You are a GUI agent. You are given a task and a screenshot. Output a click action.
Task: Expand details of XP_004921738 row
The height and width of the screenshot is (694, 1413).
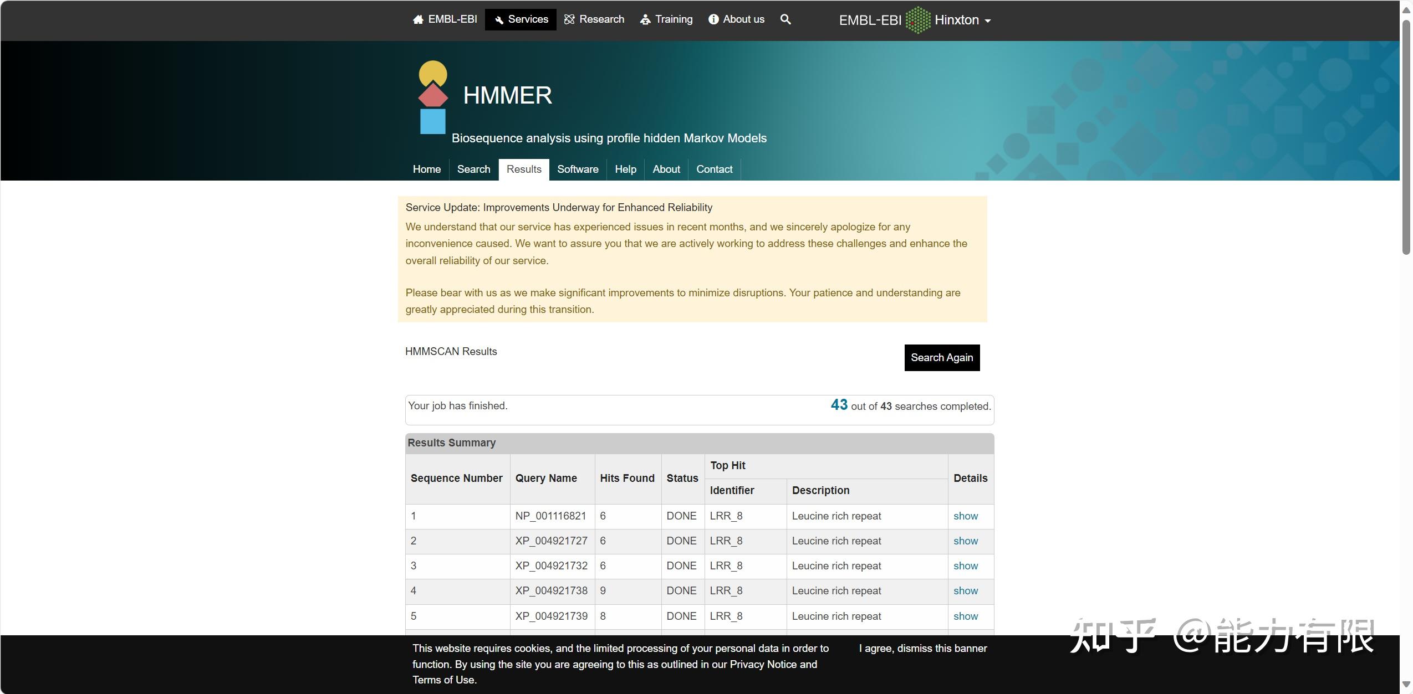[965, 590]
